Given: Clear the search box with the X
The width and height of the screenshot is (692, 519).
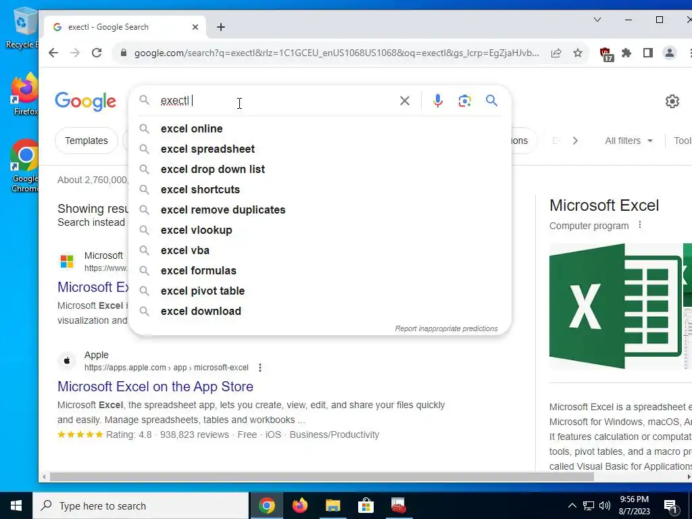Looking at the screenshot, I should tap(404, 101).
